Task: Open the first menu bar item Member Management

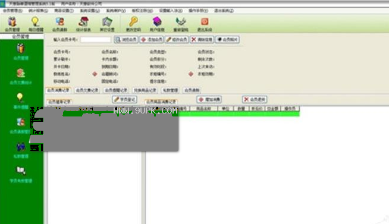Action: tap(12, 11)
